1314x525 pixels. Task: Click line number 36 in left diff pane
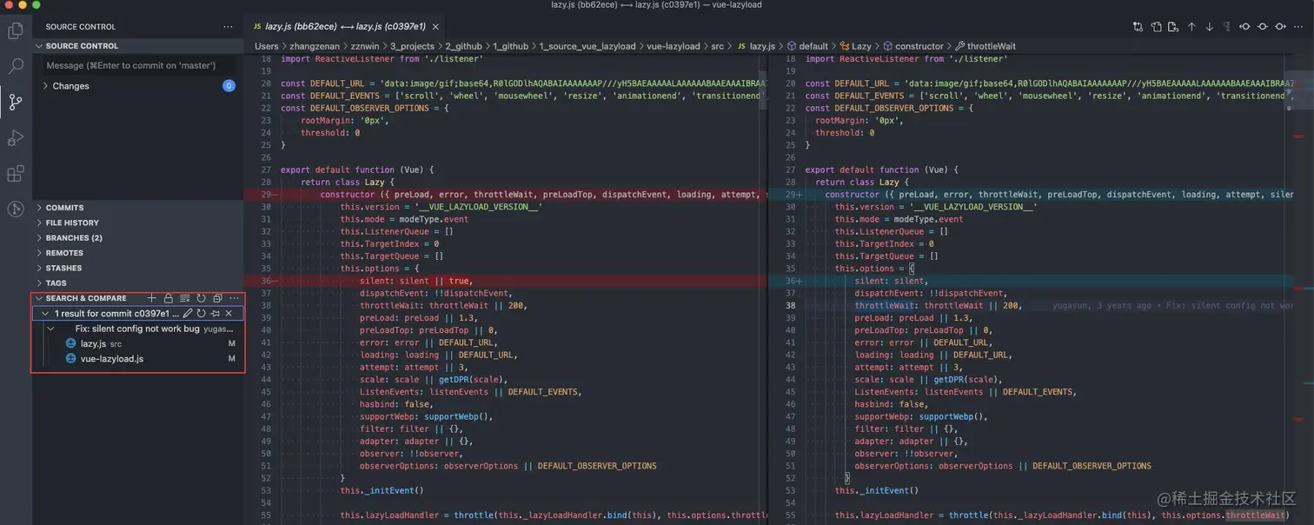266,281
